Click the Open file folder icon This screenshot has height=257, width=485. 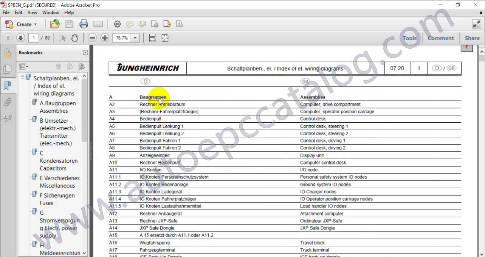pyautogui.click(x=55, y=24)
